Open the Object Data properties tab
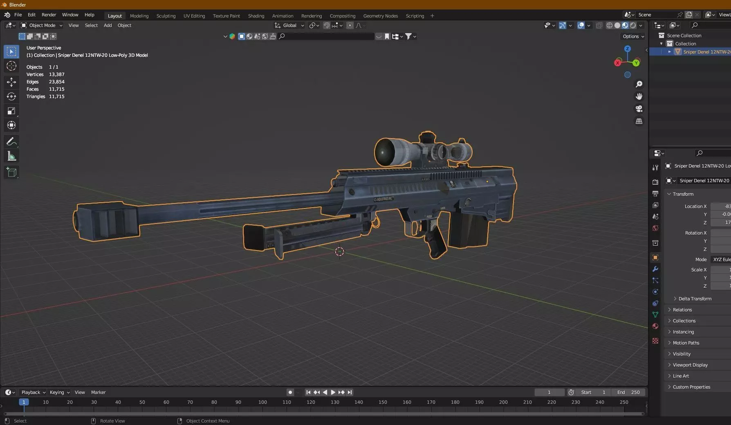Screen dimensions: 731x425 click(x=655, y=315)
